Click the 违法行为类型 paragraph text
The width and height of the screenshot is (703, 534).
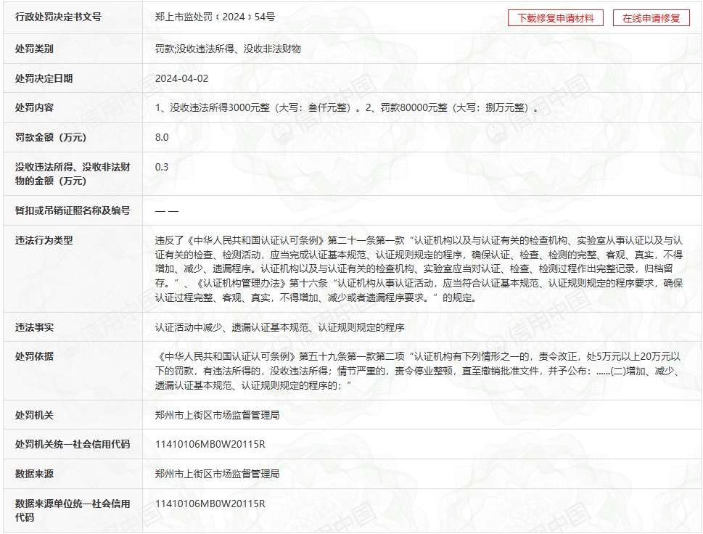pyautogui.click(x=419, y=268)
